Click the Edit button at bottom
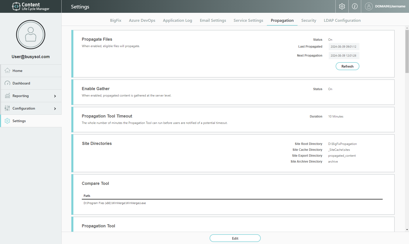Viewport: 409px width, 244px height. [235, 238]
